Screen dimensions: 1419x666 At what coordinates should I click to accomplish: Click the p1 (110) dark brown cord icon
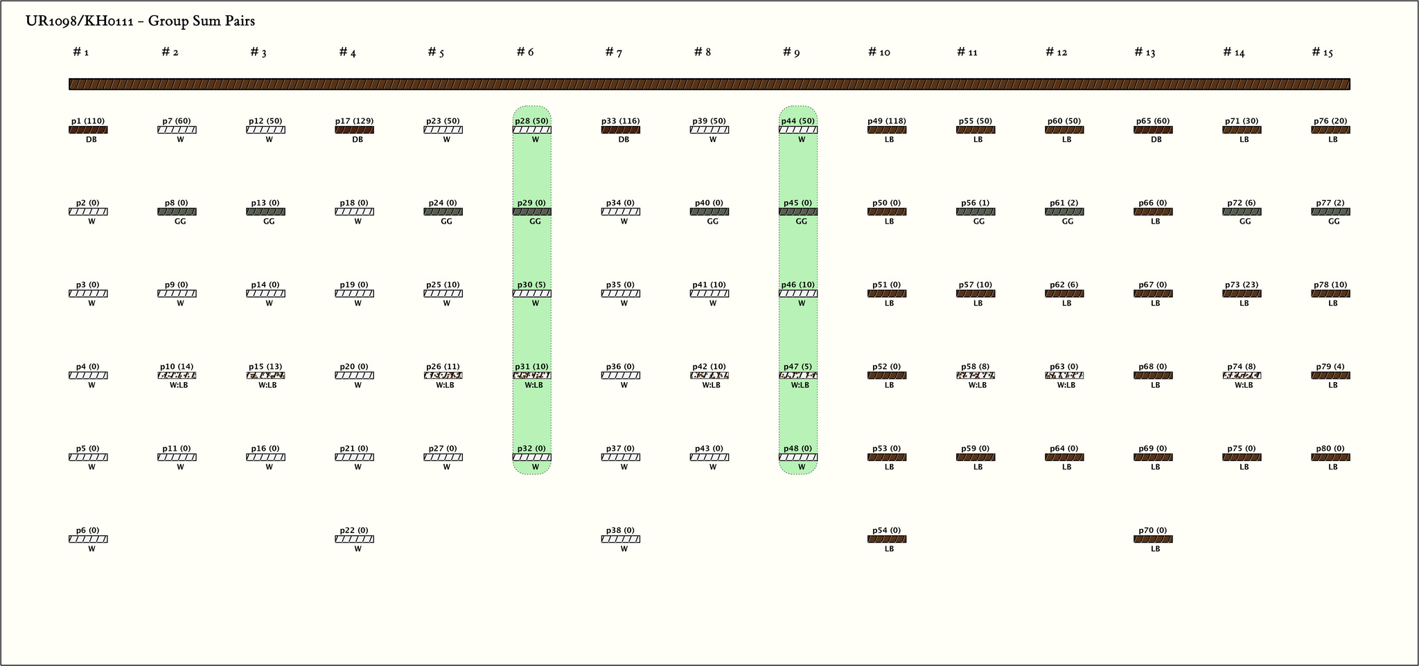click(x=88, y=130)
